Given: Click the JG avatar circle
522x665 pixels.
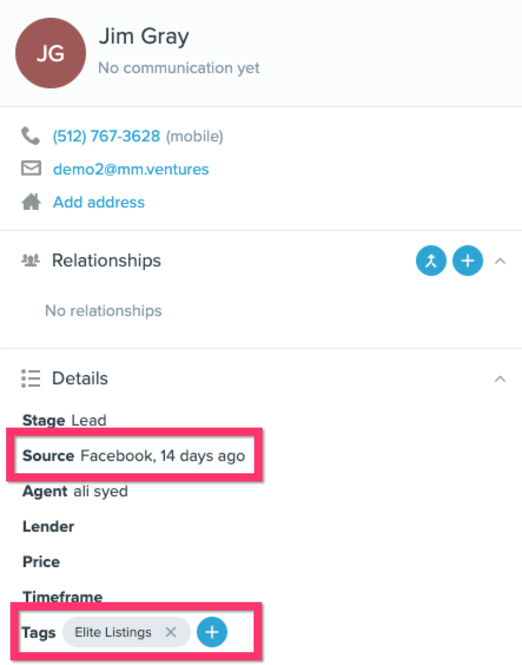Looking at the screenshot, I should [x=51, y=53].
